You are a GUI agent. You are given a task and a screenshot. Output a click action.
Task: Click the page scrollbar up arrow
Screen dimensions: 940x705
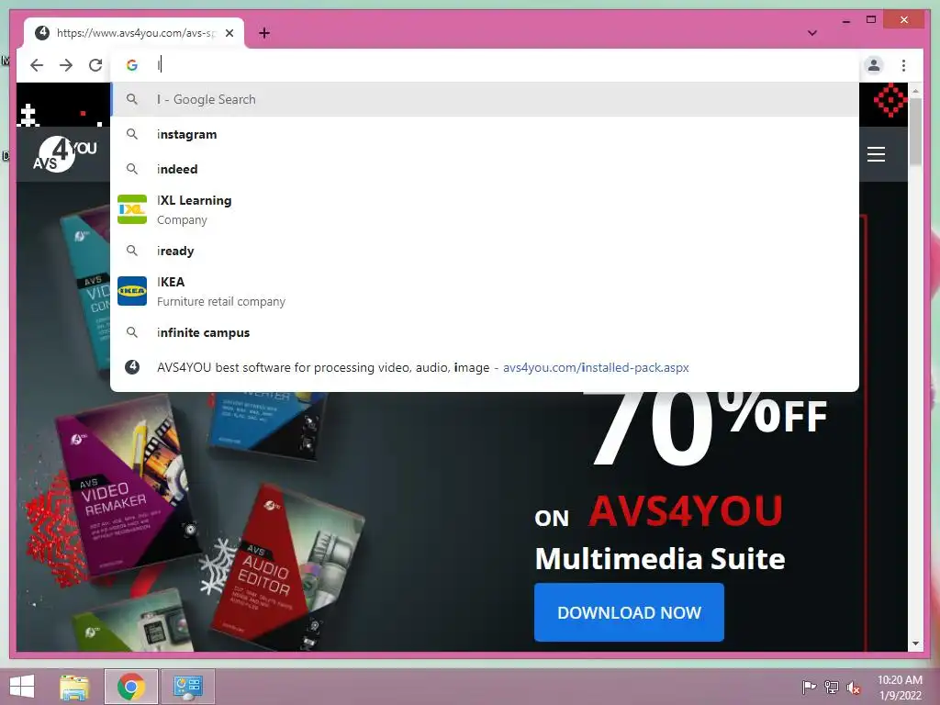pos(915,91)
